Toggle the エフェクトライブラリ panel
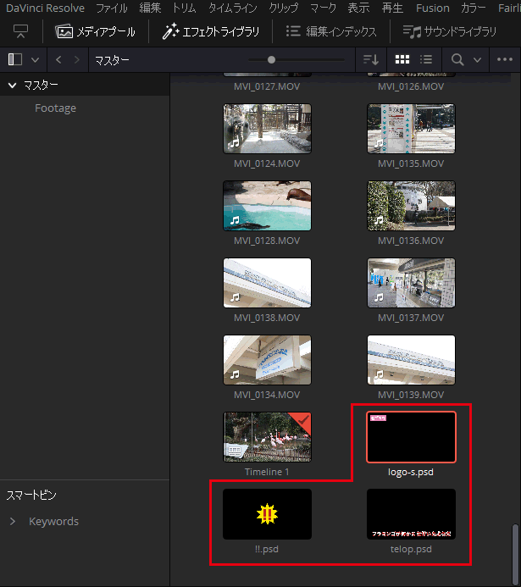Screen dimensions: 521x587 click(210, 31)
